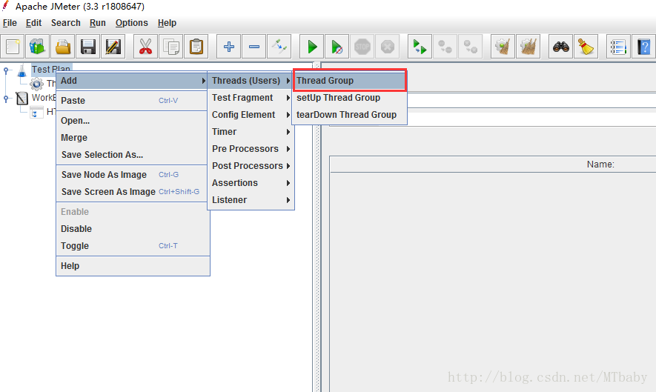Choose Save Screen As Image
Screen dimensions: 656x392
[x=133, y=192]
